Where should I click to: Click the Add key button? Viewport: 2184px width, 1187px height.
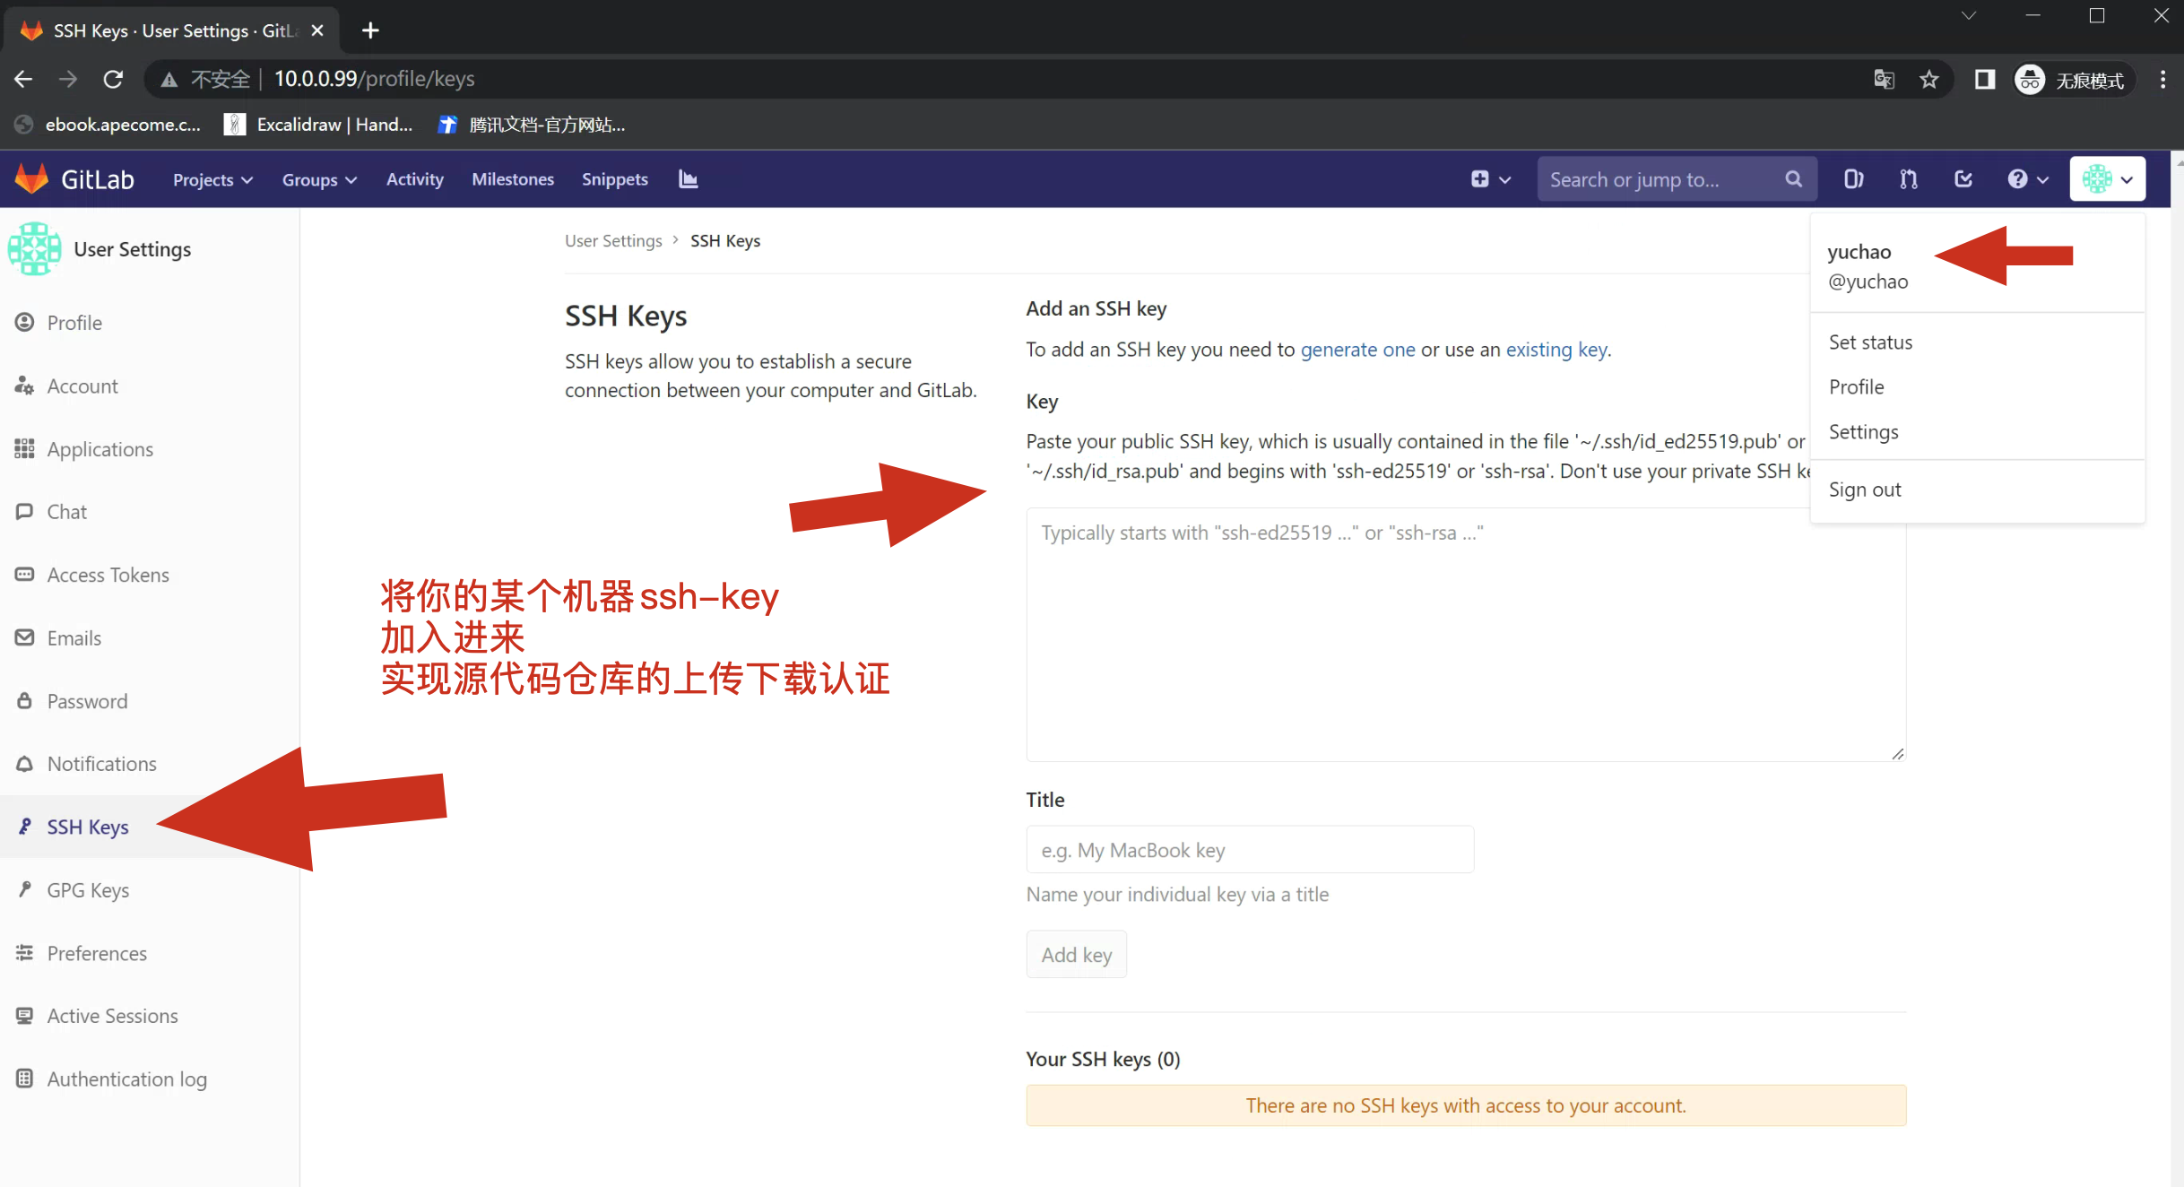point(1076,955)
